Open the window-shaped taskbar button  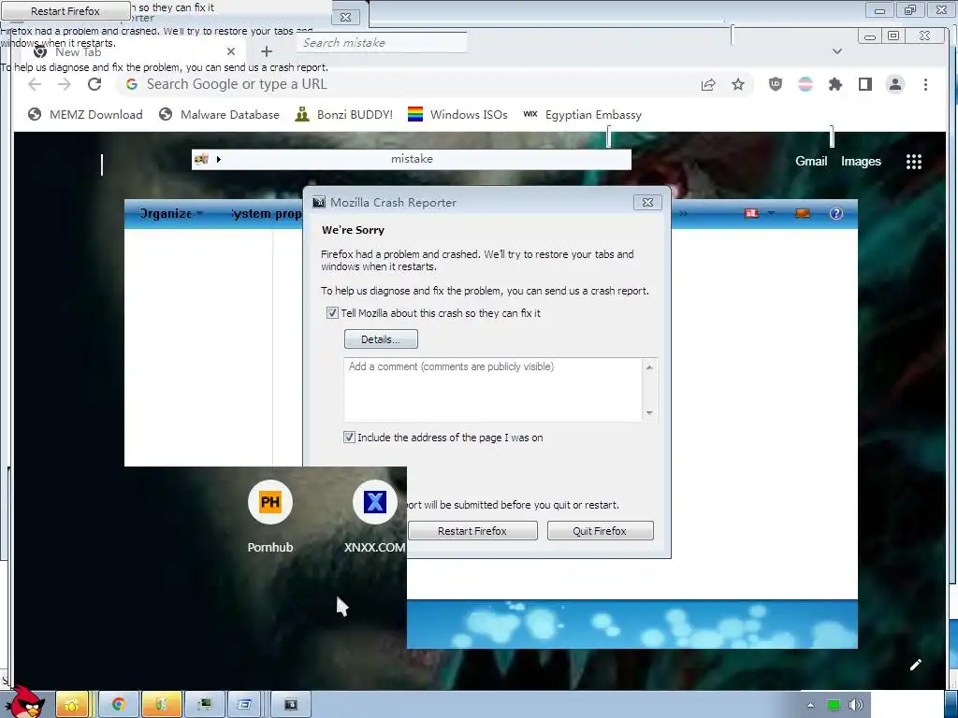(244, 705)
